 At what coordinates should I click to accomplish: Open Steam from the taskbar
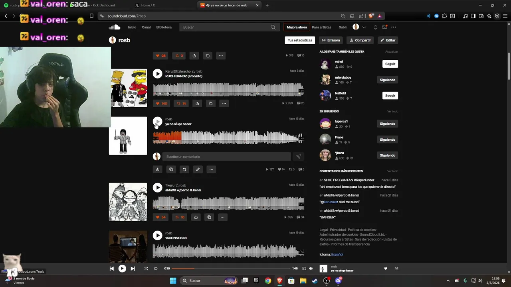[x=315, y=281]
